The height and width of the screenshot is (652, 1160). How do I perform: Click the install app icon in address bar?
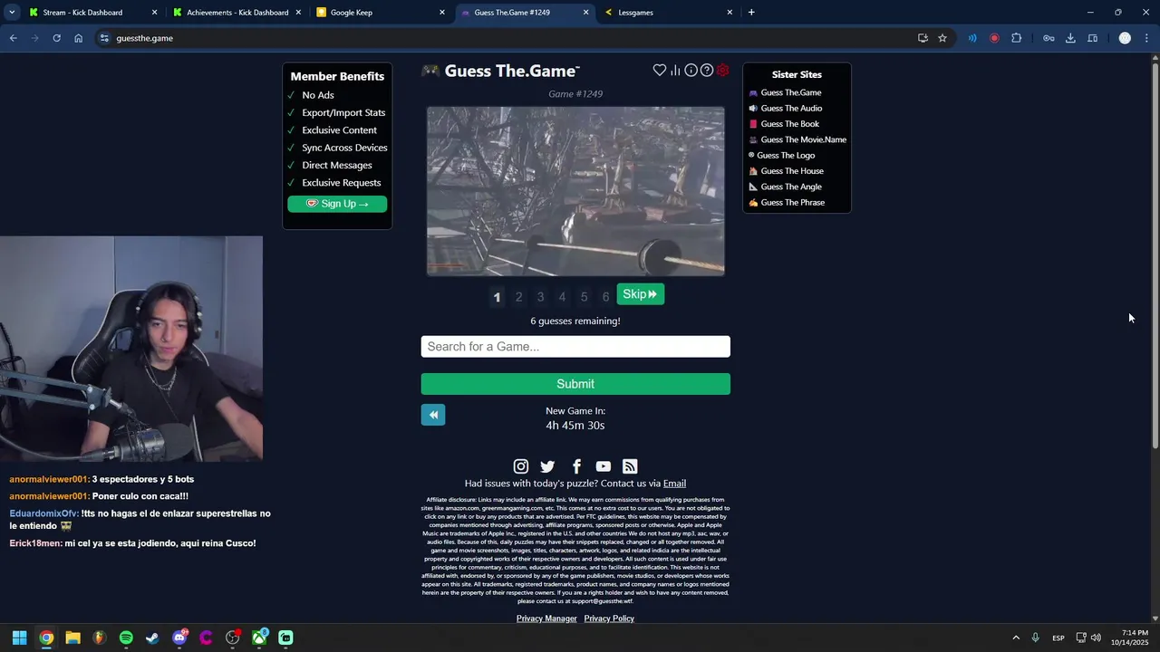coord(923,38)
